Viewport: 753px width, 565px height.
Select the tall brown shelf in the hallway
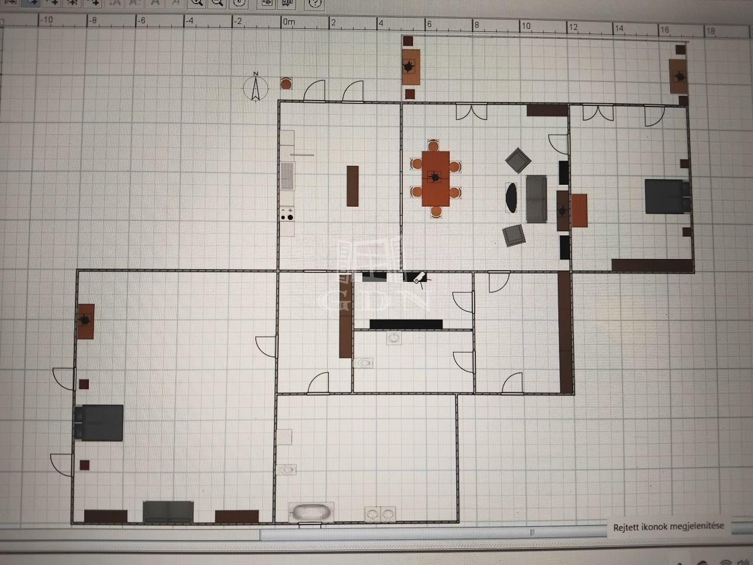[345, 315]
